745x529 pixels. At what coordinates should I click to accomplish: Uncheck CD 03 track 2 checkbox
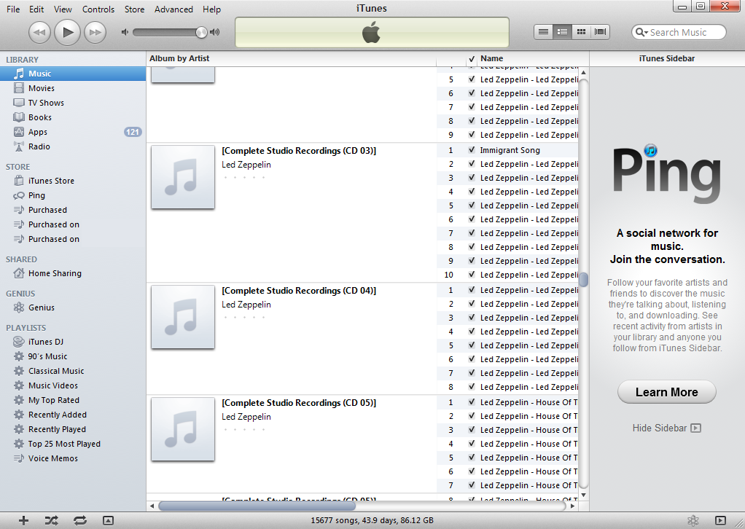pos(472,164)
